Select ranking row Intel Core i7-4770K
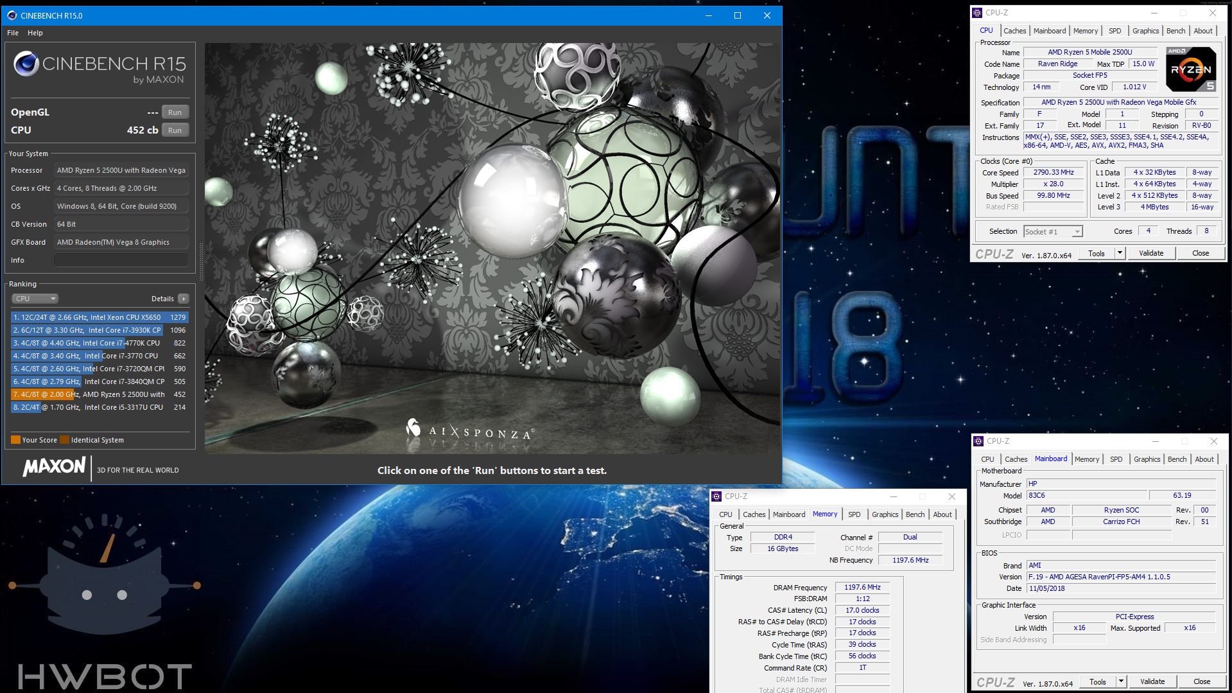 100,343
